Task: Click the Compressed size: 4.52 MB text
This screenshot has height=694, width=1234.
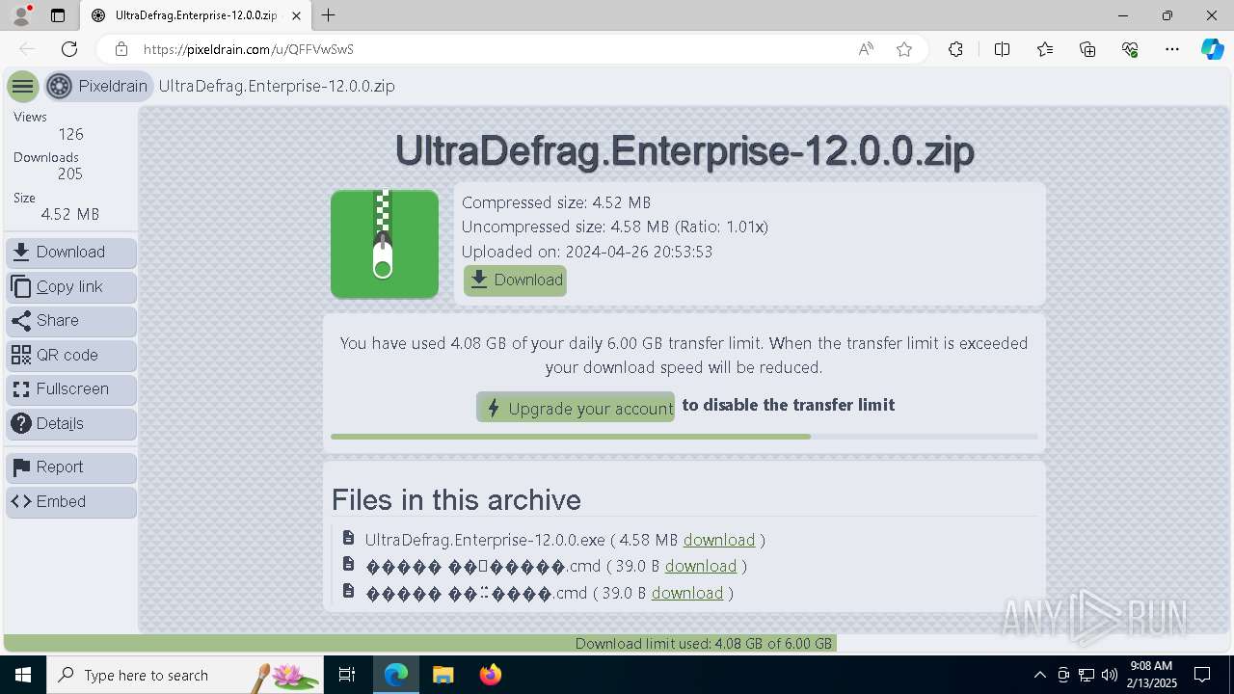Action: pos(556,202)
